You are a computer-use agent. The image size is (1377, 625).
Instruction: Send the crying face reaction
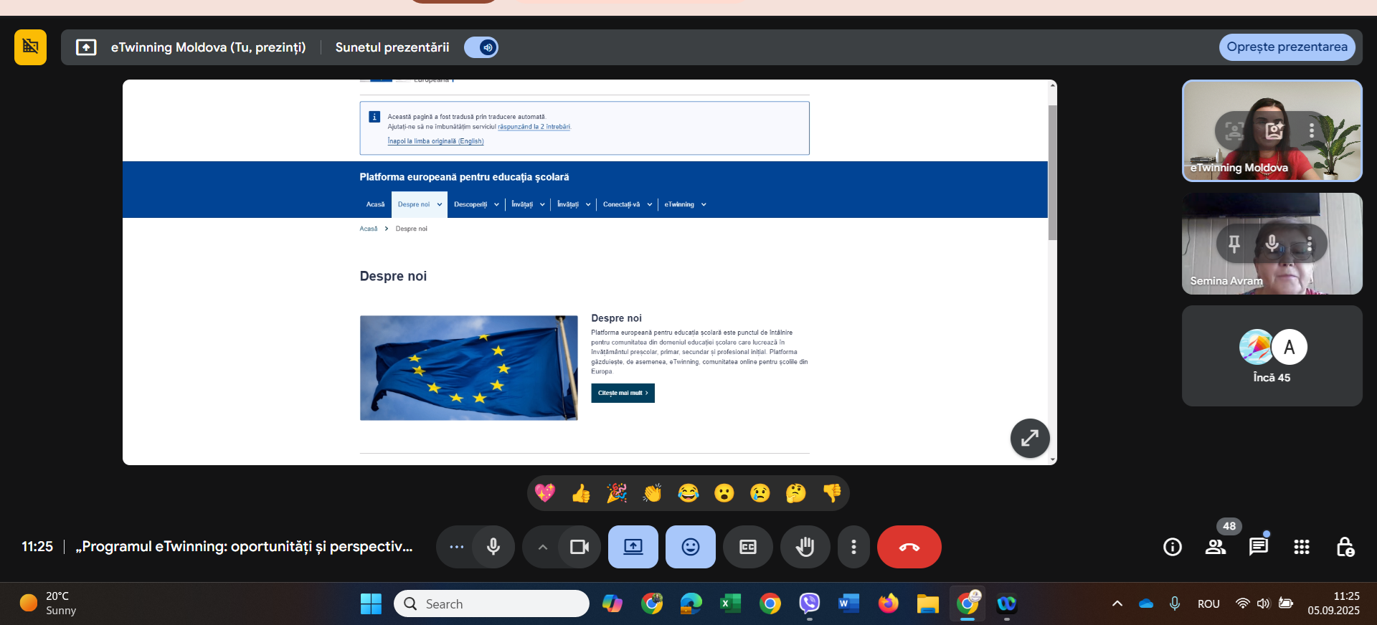click(760, 493)
